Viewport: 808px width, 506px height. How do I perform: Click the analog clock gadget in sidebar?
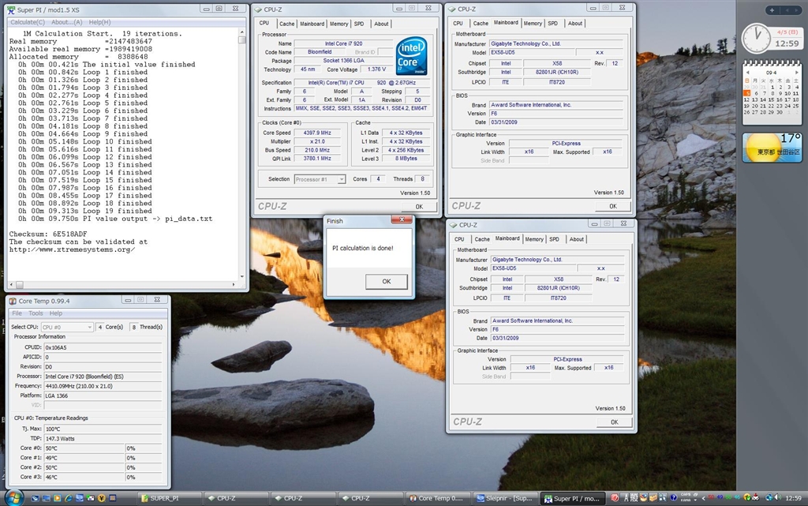(x=756, y=36)
